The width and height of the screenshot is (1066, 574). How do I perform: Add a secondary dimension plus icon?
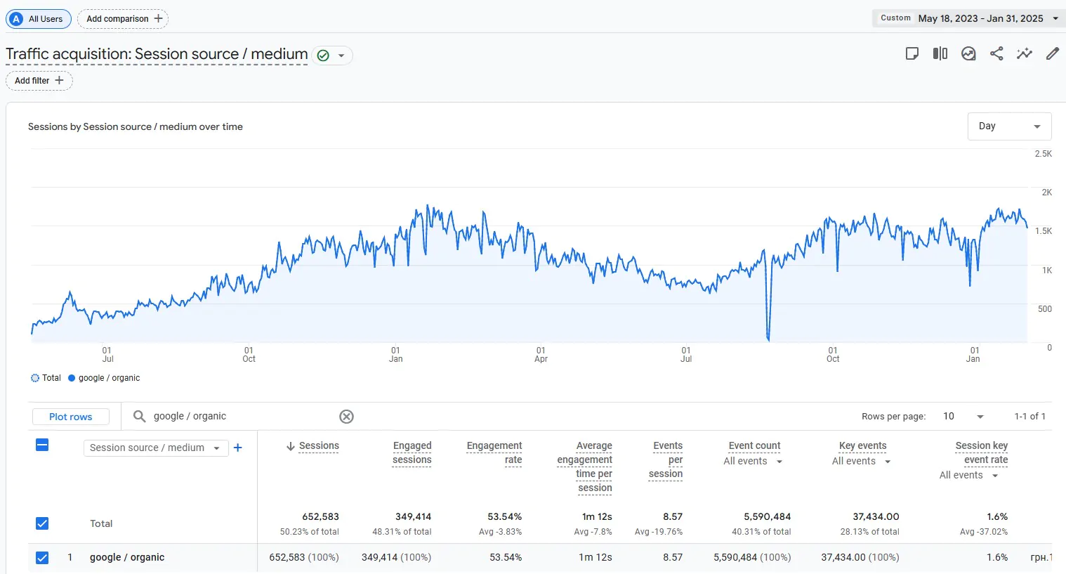(238, 448)
